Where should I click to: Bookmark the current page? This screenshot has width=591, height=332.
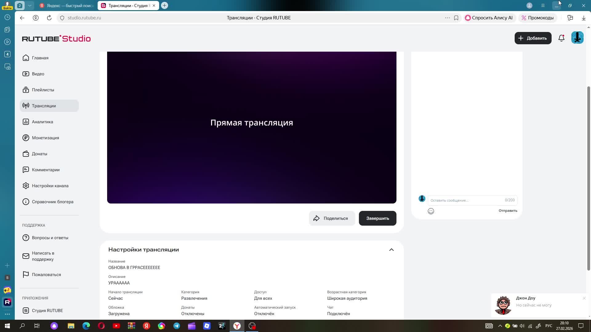click(x=456, y=18)
